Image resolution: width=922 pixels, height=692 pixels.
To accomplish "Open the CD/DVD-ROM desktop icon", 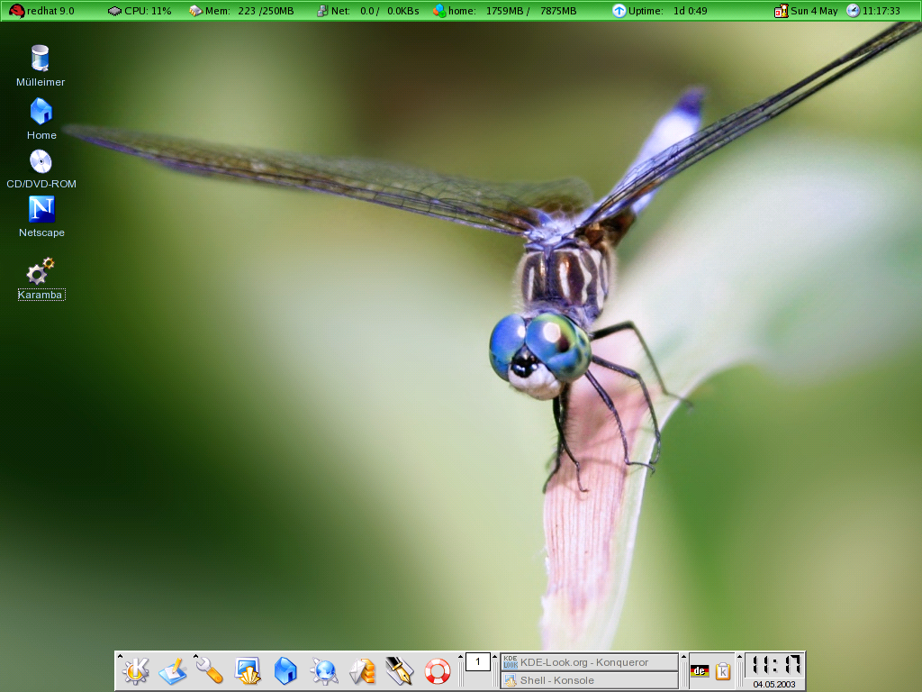I will (41, 162).
